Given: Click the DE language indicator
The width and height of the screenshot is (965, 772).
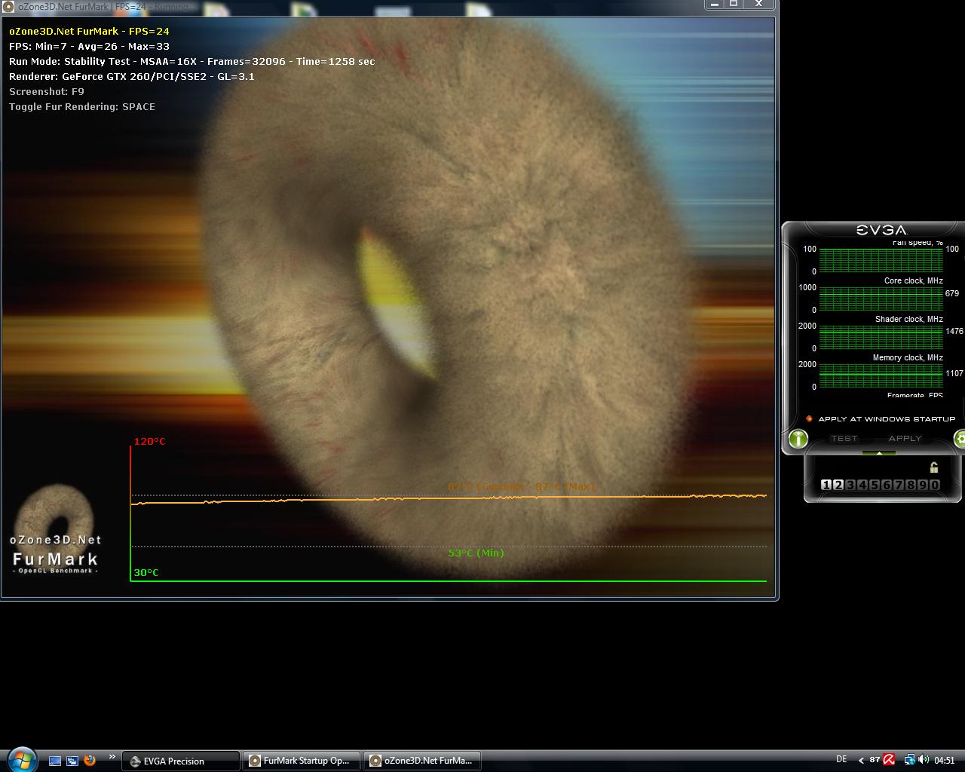Looking at the screenshot, I should point(841,759).
